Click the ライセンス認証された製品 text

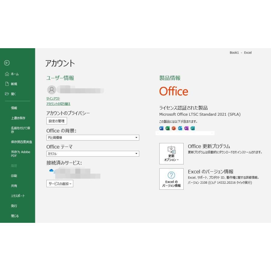[x=183, y=108]
